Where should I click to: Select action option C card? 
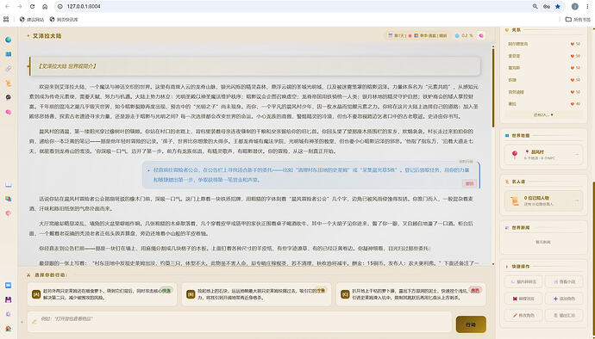[410, 294]
